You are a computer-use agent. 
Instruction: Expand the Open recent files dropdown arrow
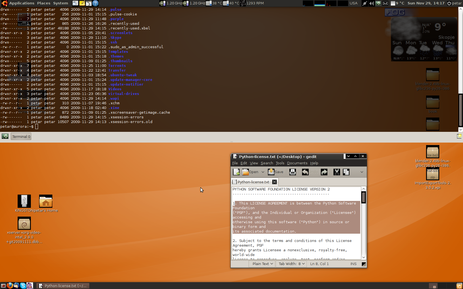(263, 172)
